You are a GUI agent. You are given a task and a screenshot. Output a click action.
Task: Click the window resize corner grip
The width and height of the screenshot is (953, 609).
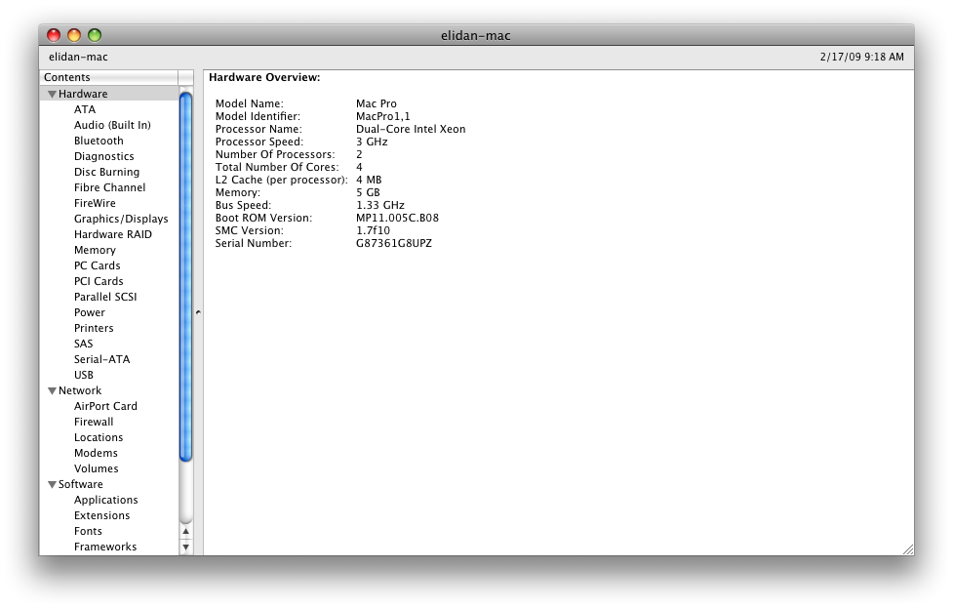(x=908, y=548)
